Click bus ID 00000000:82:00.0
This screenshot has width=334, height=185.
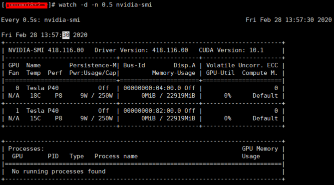tap(152, 111)
